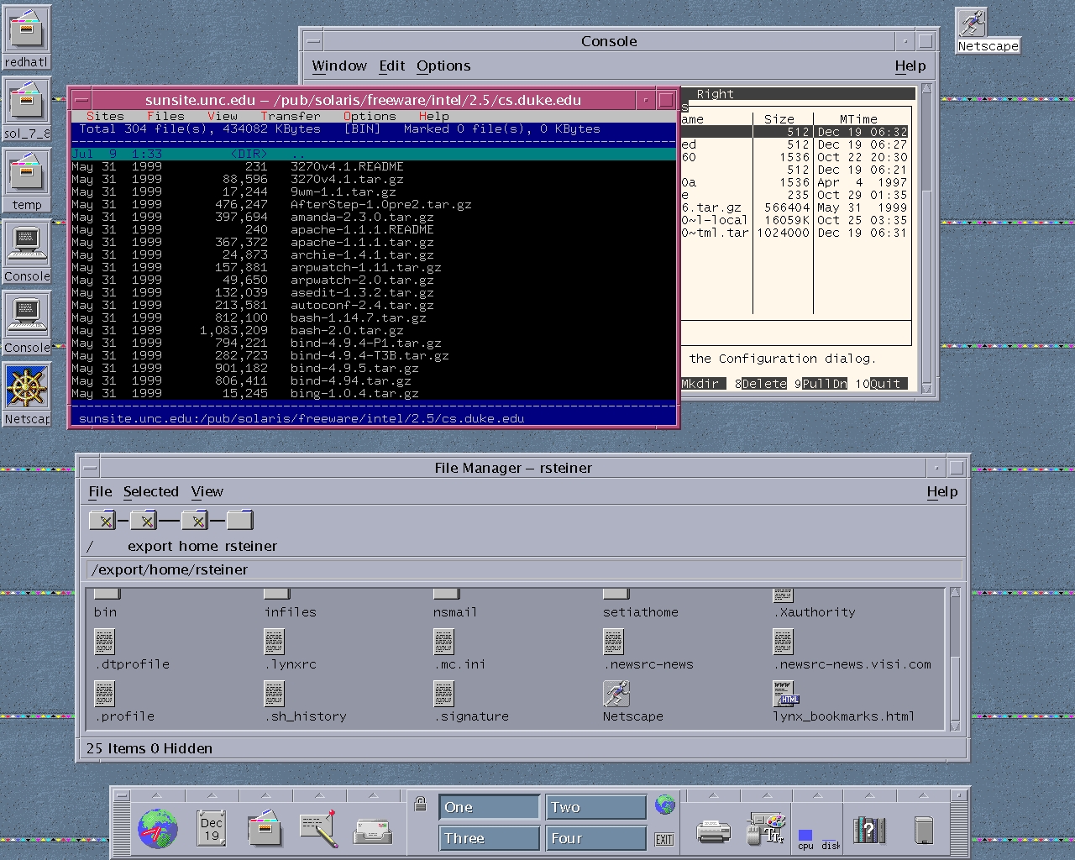The height and width of the screenshot is (860, 1075).
Task: Switch to workspace Three
Action: tap(489, 838)
